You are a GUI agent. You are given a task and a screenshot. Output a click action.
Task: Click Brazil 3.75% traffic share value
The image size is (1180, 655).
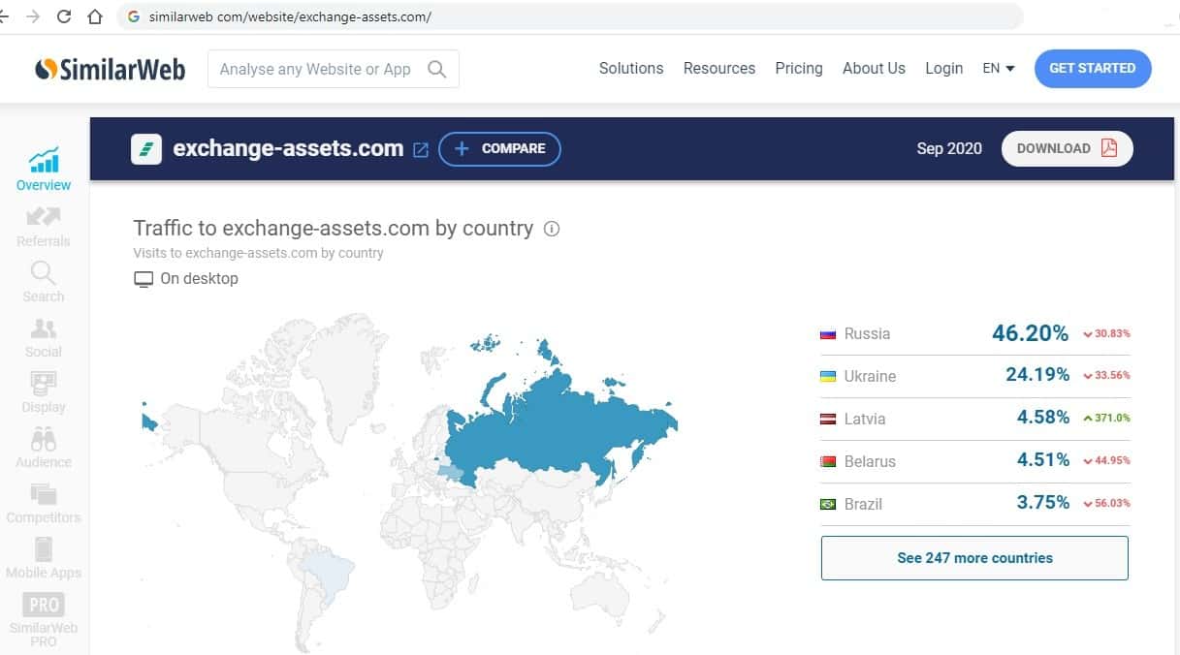1043,504
